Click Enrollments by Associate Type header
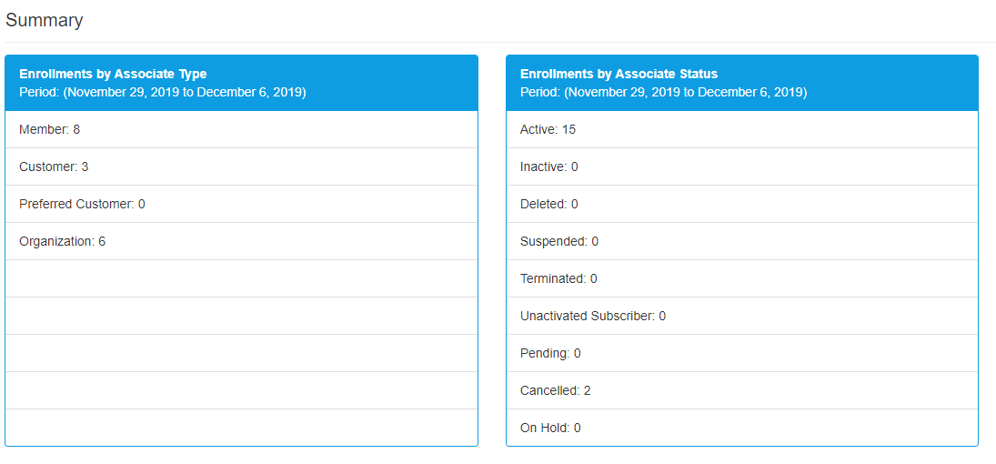This screenshot has width=996, height=464. 113,74
